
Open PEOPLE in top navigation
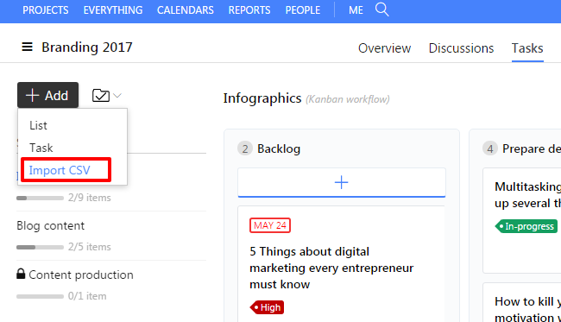303,10
